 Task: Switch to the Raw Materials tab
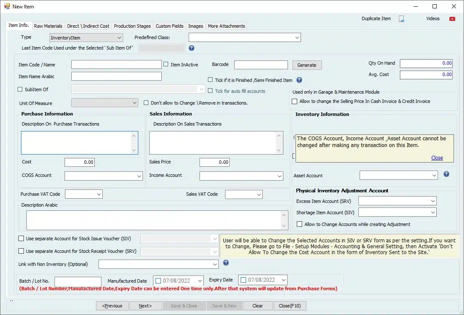[48, 26]
